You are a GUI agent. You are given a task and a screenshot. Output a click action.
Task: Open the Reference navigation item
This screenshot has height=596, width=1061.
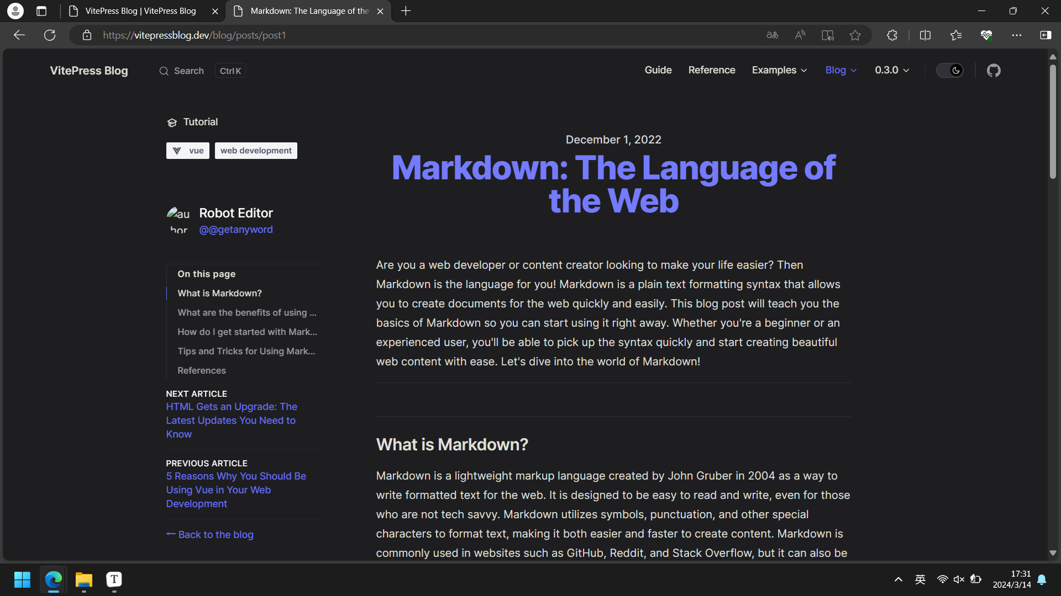[x=711, y=70]
